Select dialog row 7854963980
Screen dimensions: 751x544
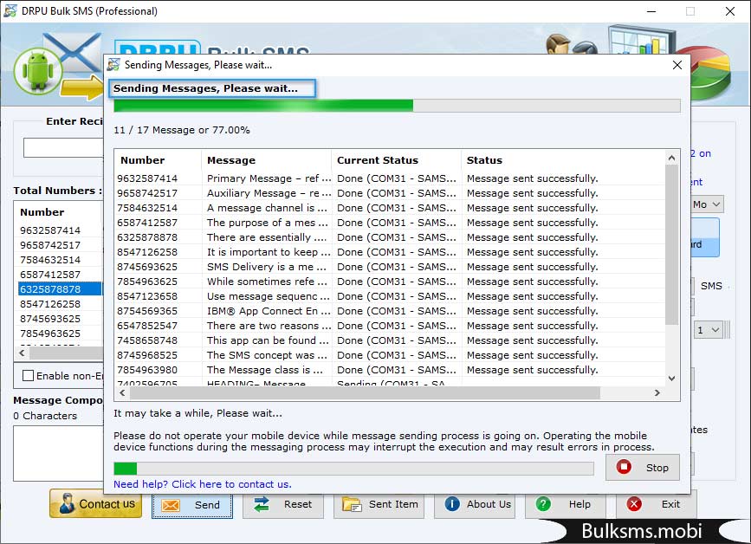[x=390, y=370]
